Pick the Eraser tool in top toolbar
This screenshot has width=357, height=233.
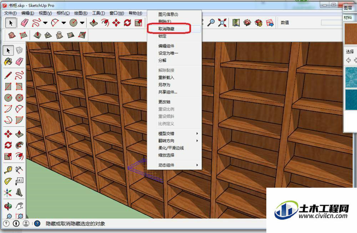(x=24, y=22)
